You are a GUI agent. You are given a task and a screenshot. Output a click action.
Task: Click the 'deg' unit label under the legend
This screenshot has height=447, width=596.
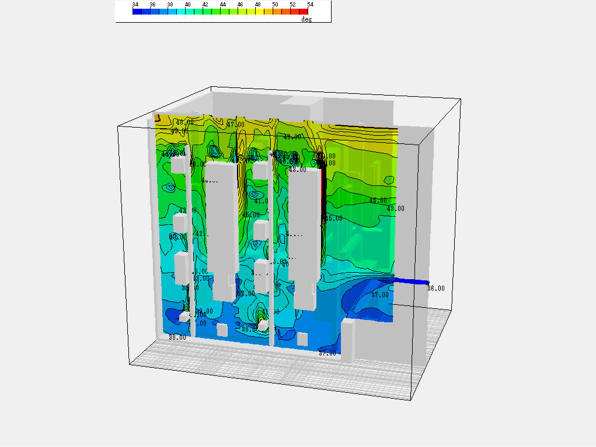pyautogui.click(x=306, y=19)
